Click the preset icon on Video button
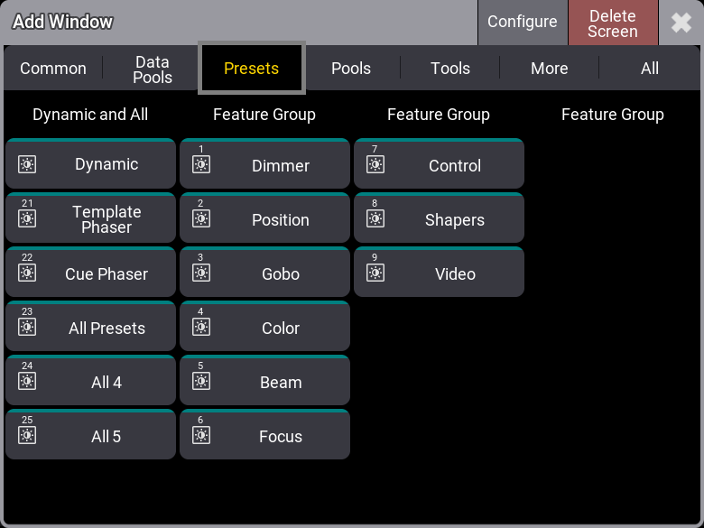Screen dimensions: 704x528 point(375,273)
